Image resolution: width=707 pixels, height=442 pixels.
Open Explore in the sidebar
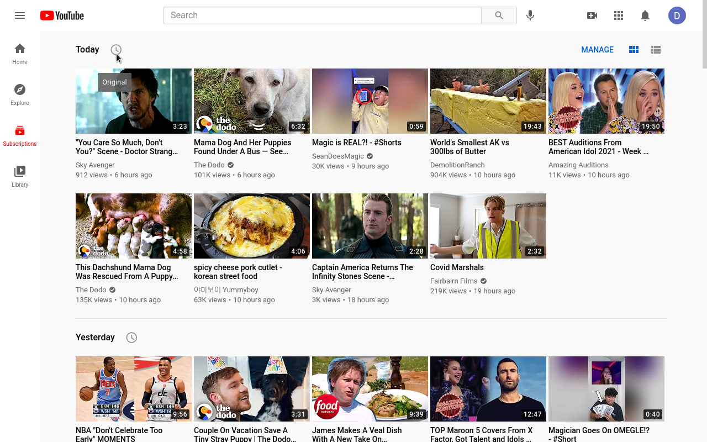click(x=20, y=94)
